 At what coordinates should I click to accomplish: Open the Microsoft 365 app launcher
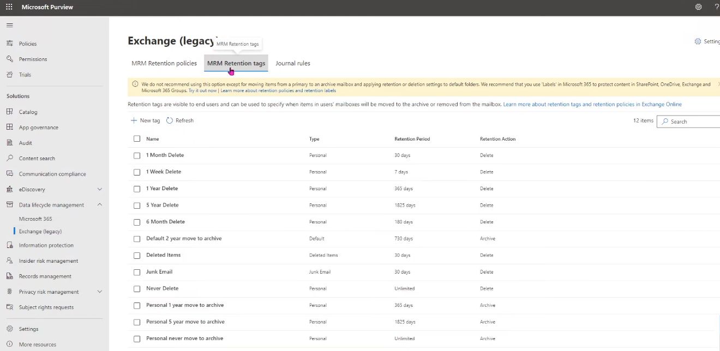click(x=8, y=7)
